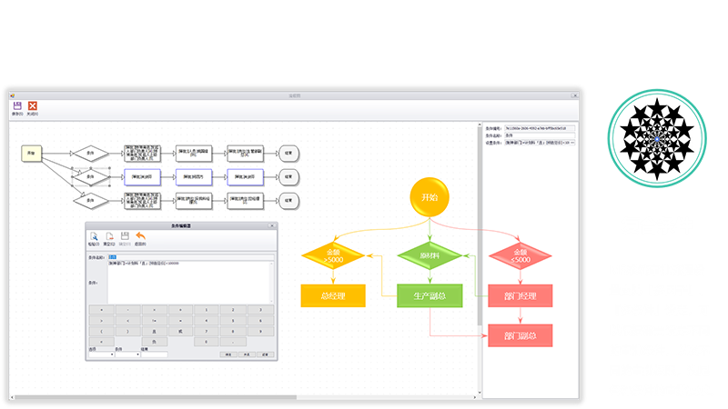This screenshot has width=728, height=409.
Task: Click the 总经理 orange box
Action: pos(333,295)
